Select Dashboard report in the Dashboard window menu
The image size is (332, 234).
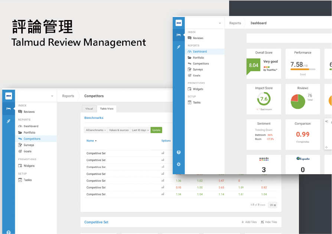(x=205, y=52)
